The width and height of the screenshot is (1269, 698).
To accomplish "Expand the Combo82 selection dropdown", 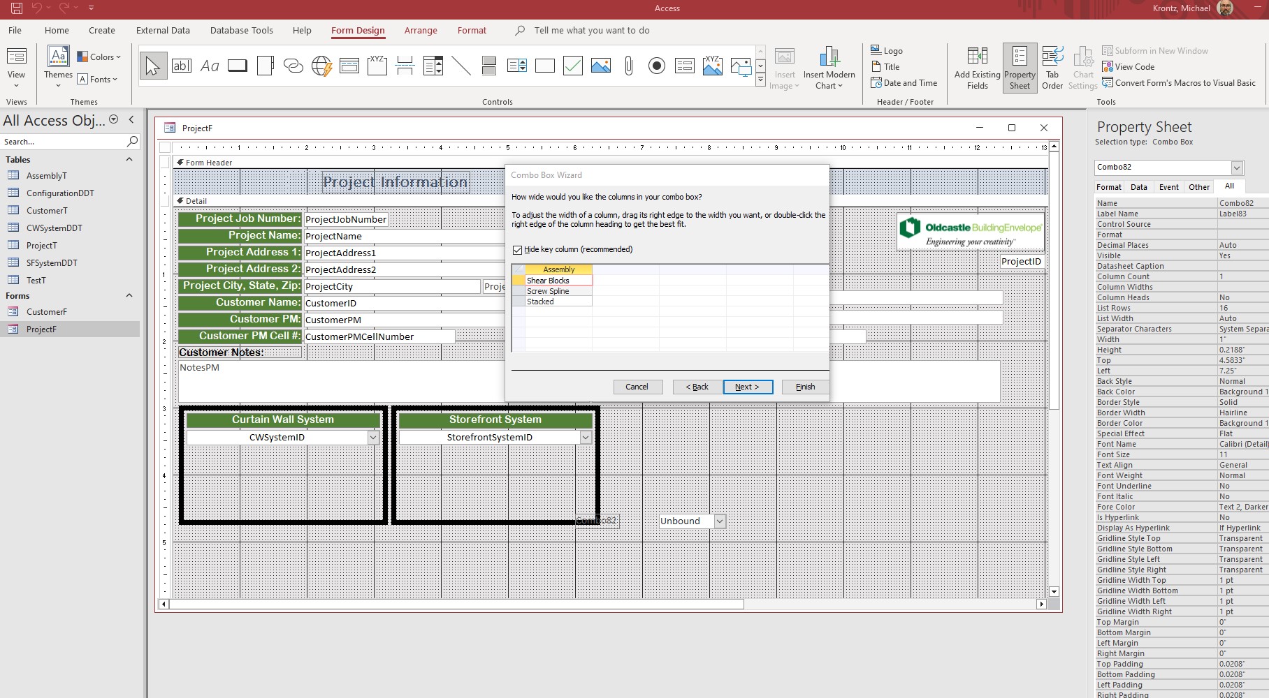I will (1237, 168).
